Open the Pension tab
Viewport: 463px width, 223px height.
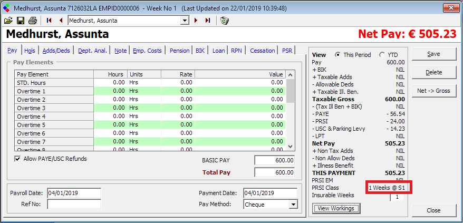tap(179, 51)
